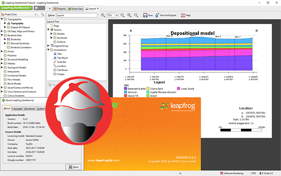The image size is (281, 176).
Task: Zoom in with the plus magnifier
Action: pyautogui.click(x=103, y=15)
